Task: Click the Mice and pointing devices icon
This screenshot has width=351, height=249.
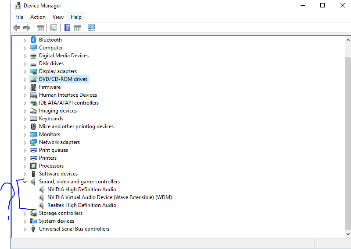Action: (x=33, y=126)
